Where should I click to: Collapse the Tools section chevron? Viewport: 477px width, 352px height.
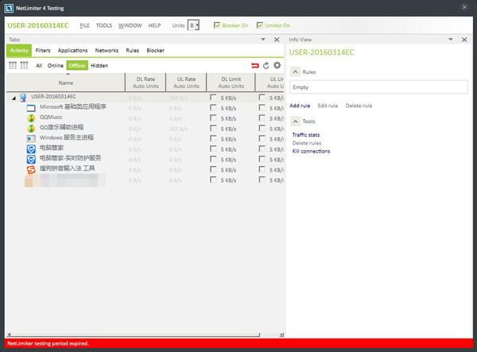[295, 122]
